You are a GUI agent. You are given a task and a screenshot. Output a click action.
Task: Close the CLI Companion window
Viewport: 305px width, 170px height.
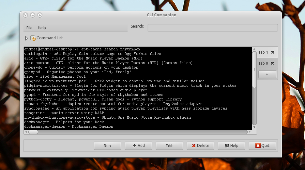click(25, 15)
